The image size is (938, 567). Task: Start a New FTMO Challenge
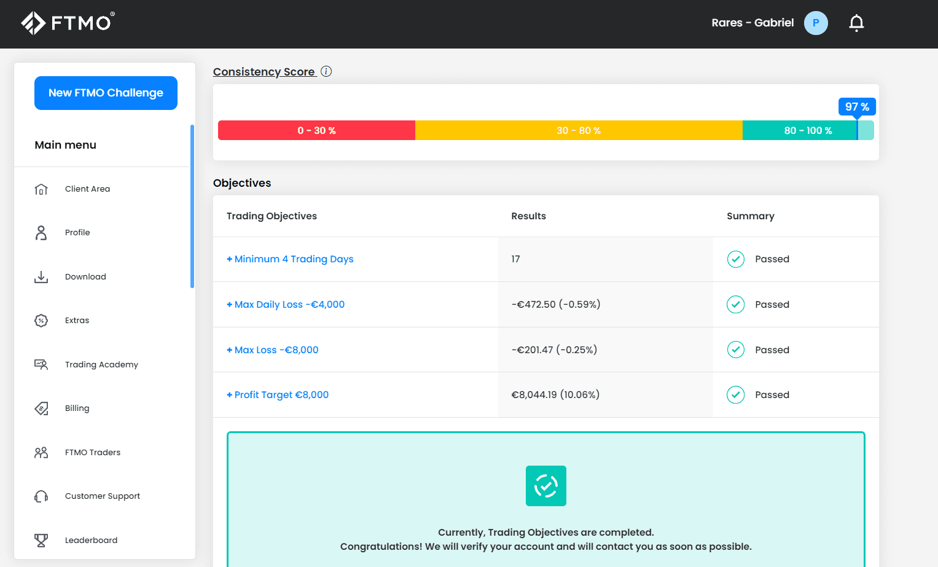tap(106, 93)
